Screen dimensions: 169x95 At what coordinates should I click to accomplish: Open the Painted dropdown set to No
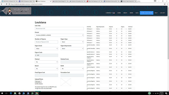click(46, 62)
